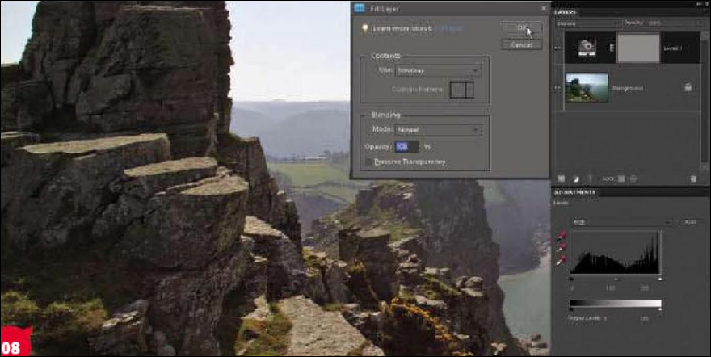Click the Output Levels gradient bar
This screenshot has height=357, width=711.
tap(616, 303)
